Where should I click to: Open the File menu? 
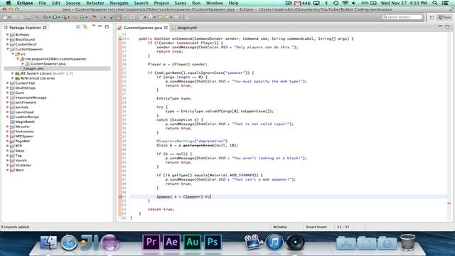[x=43, y=3]
